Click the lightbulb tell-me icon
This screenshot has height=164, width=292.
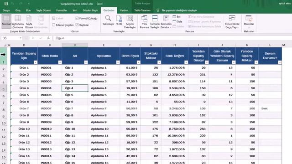pyautogui.click(x=158, y=10)
